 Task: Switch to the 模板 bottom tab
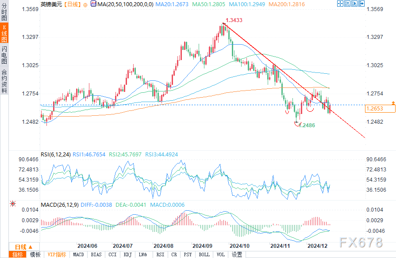(35, 254)
